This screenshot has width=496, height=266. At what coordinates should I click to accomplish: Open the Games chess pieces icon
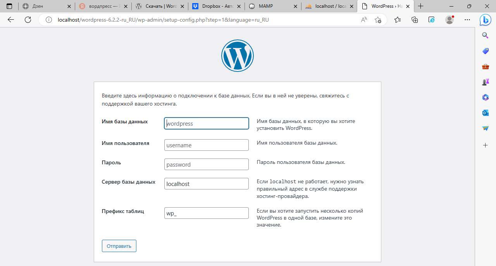tap(485, 82)
